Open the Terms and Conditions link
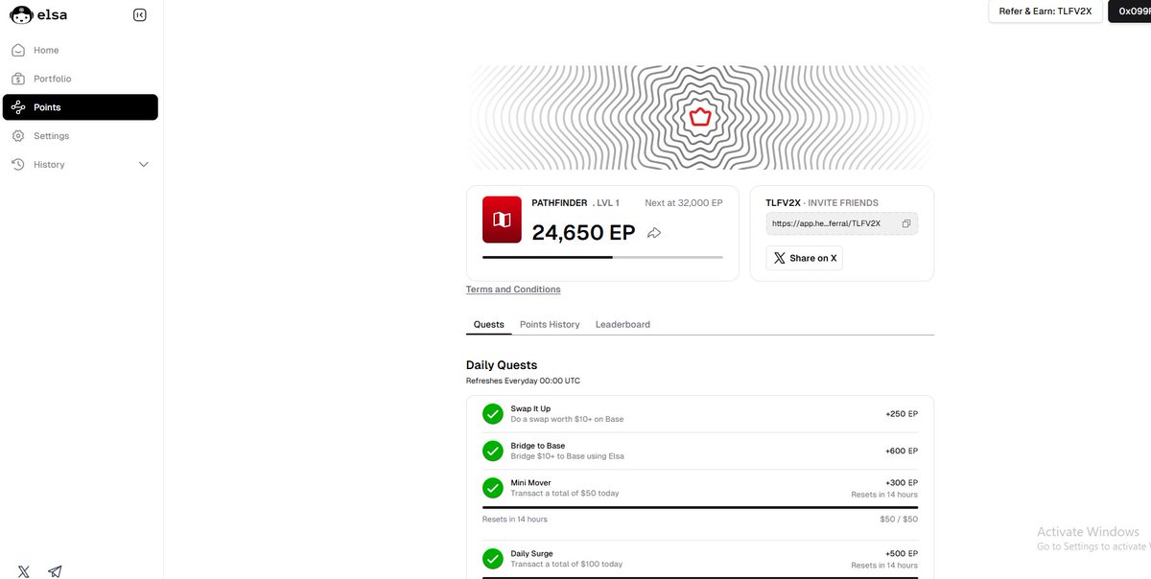1151x579 pixels. [x=513, y=289]
